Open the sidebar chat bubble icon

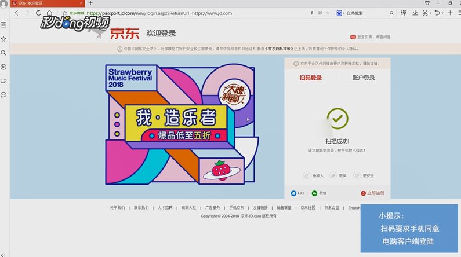[3, 95]
